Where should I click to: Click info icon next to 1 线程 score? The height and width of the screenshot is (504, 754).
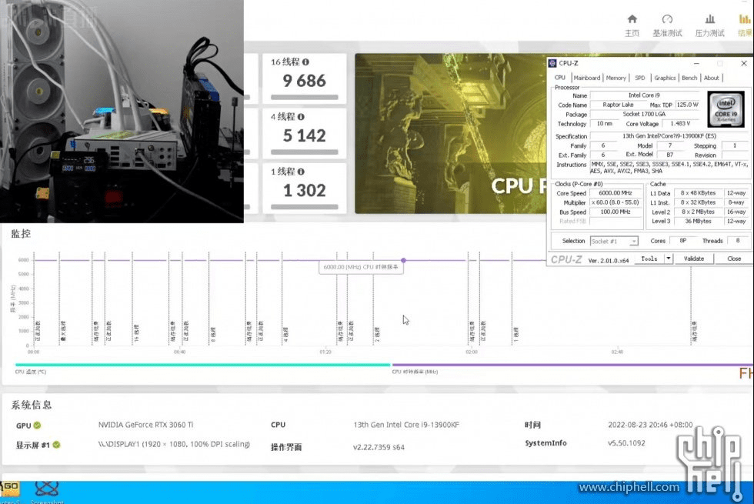click(x=301, y=172)
